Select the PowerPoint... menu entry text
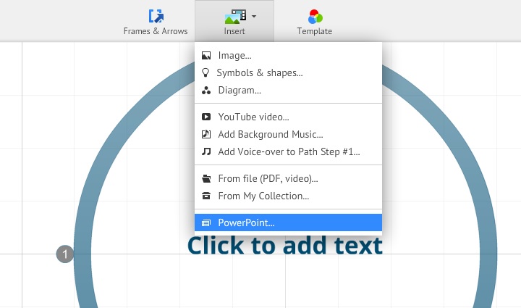This screenshot has height=308, width=521. click(x=246, y=222)
